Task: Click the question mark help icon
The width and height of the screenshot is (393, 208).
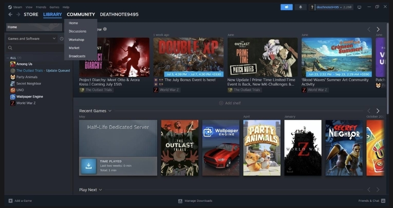Action: [x=312, y=7]
